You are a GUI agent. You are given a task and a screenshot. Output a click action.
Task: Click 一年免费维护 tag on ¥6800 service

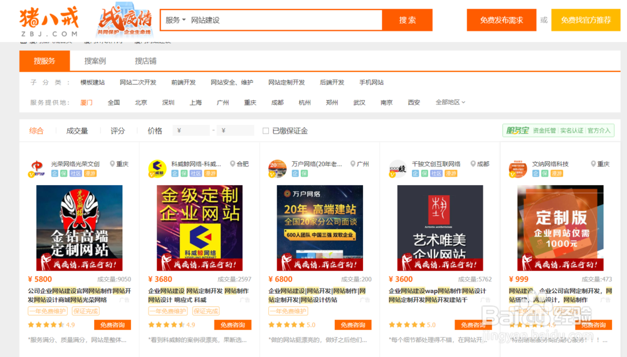[288, 311]
